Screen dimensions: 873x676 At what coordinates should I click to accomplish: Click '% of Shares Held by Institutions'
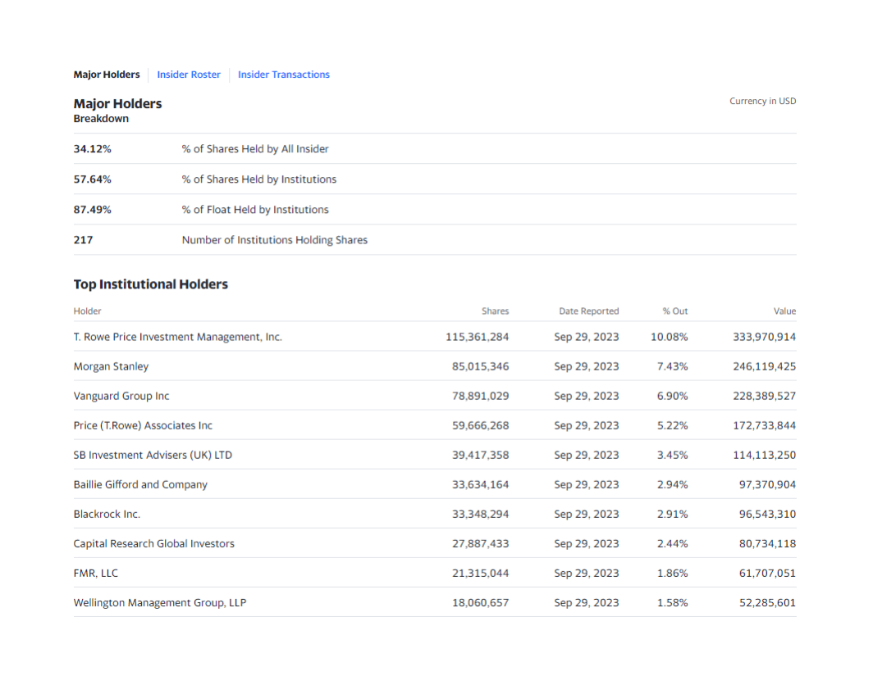pyautogui.click(x=259, y=179)
